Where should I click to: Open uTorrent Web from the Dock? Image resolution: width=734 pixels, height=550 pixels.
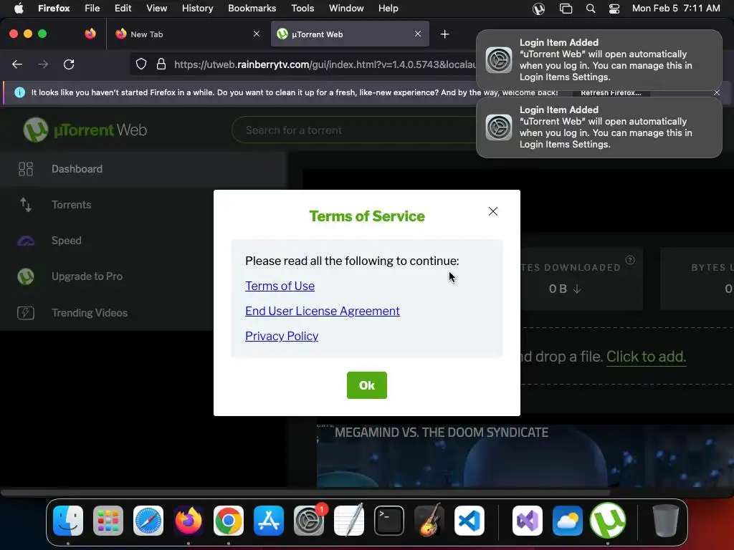(x=608, y=521)
